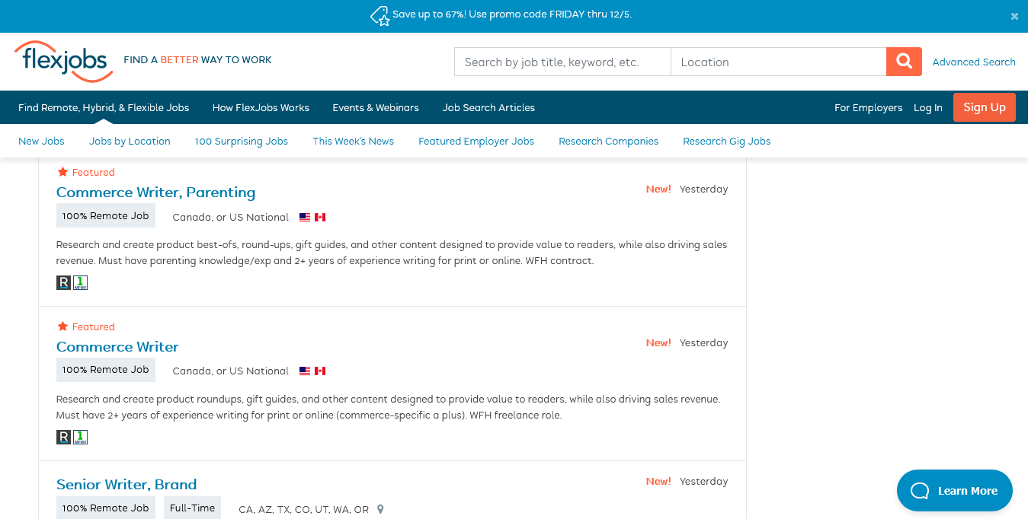Open Featured Employer Jobs
Viewport: 1028px width, 519px height.
476,141
